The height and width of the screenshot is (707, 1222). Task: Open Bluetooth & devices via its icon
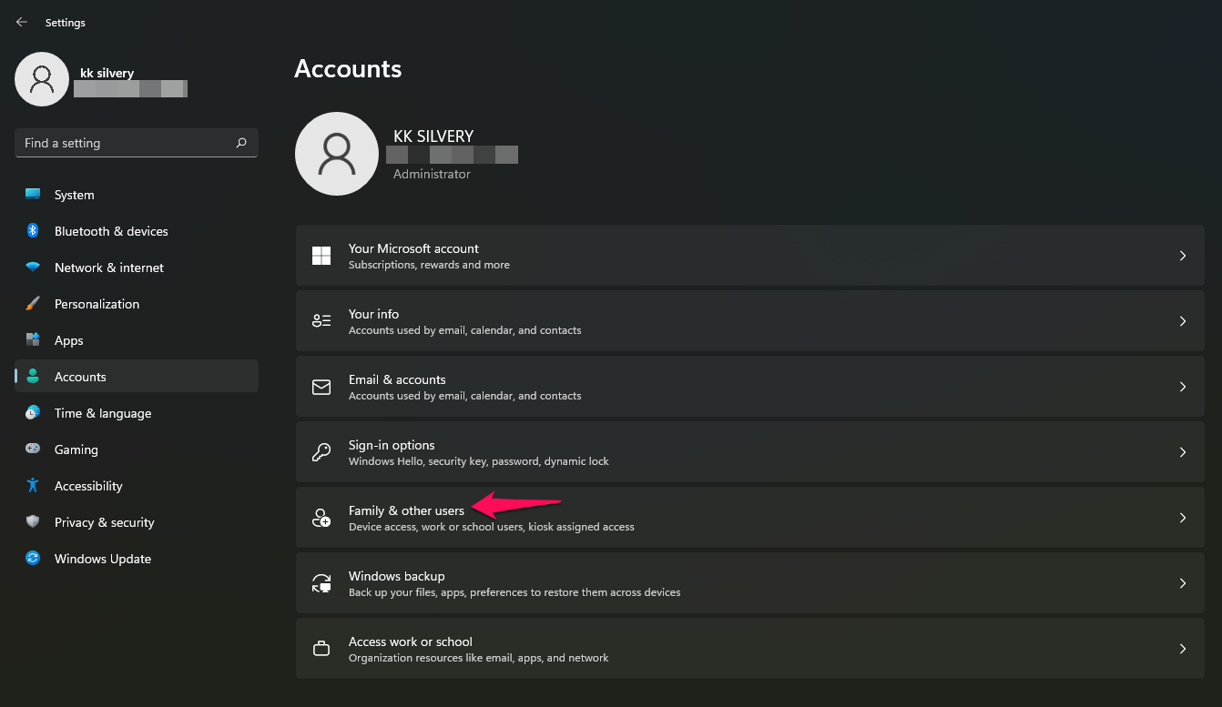31,231
